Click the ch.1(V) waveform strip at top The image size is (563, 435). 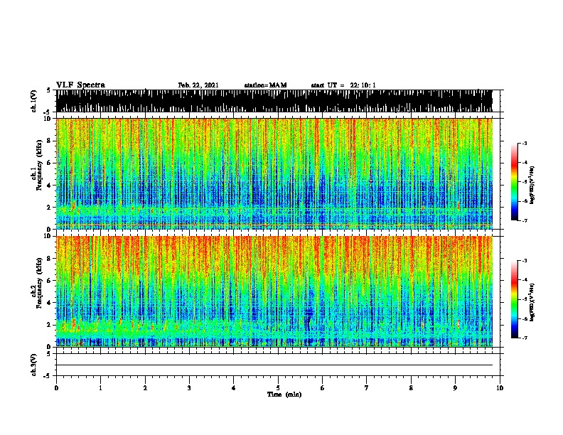pyautogui.click(x=274, y=101)
